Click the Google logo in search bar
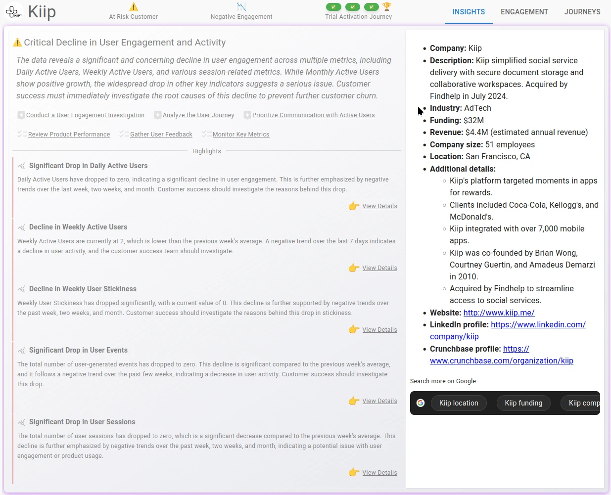Screen dimensions: 611x495 [421, 403]
